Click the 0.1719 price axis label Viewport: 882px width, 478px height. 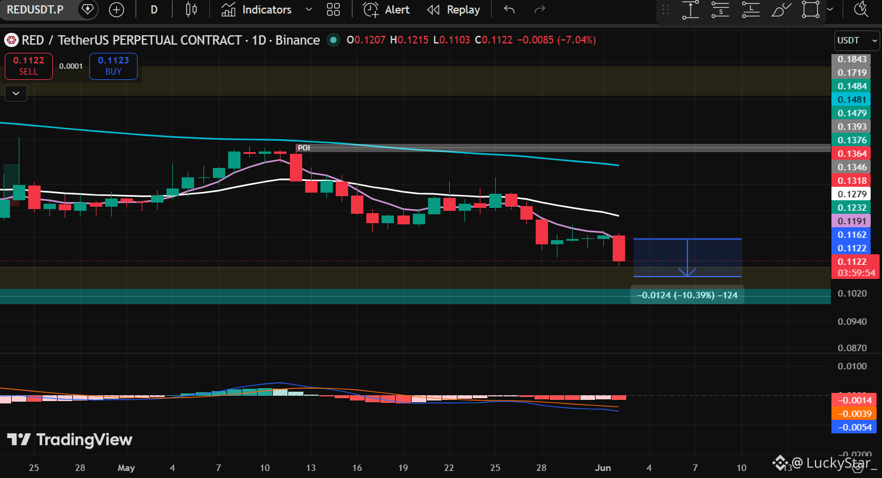[852, 73]
